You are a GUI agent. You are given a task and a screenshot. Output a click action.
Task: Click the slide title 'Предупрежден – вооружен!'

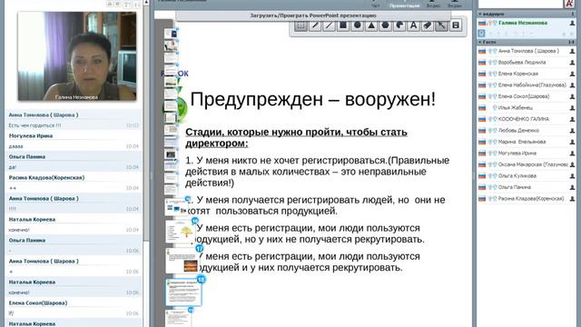(312, 99)
